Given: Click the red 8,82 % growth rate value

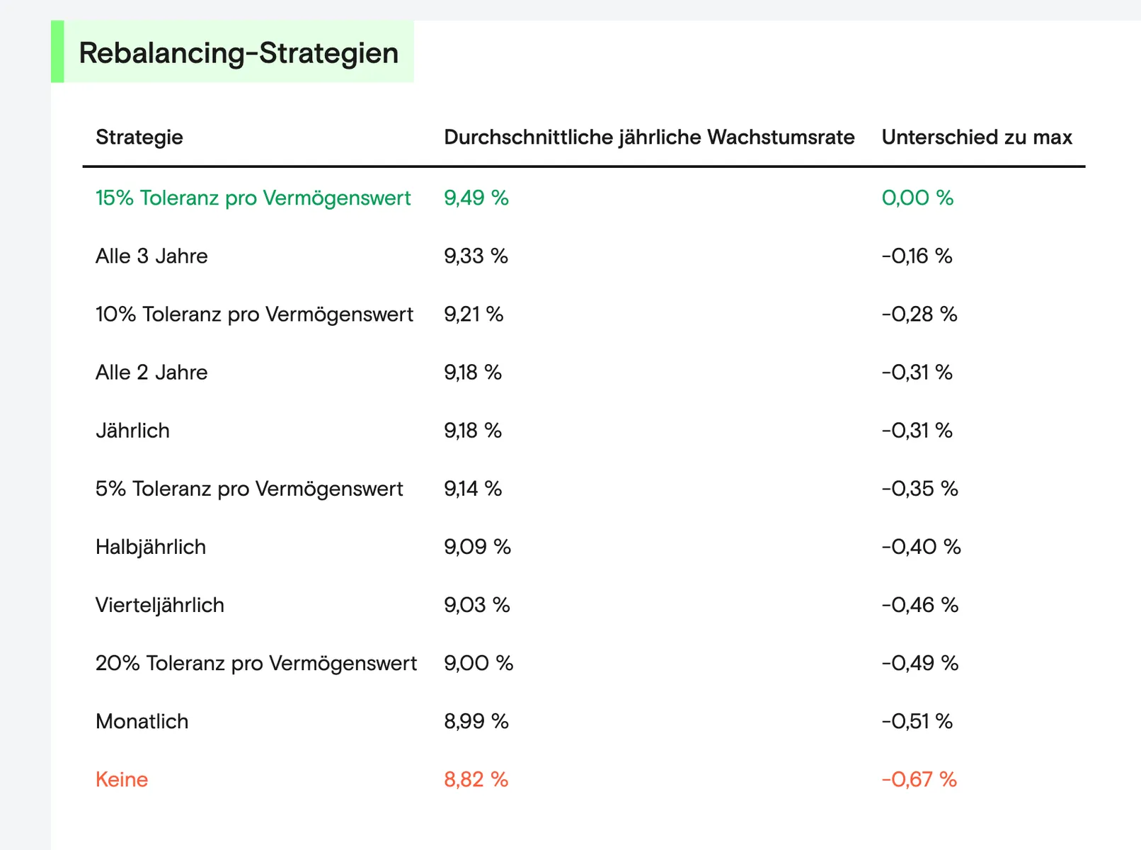Looking at the screenshot, I should click(x=476, y=779).
